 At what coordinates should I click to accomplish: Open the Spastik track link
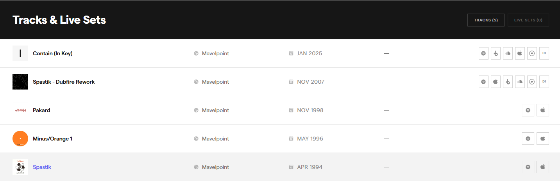click(x=42, y=167)
